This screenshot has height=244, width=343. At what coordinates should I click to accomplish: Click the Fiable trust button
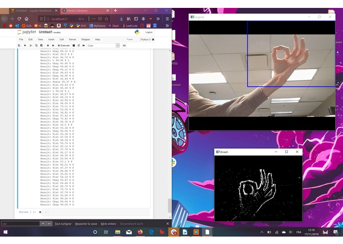pyautogui.click(x=130, y=40)
